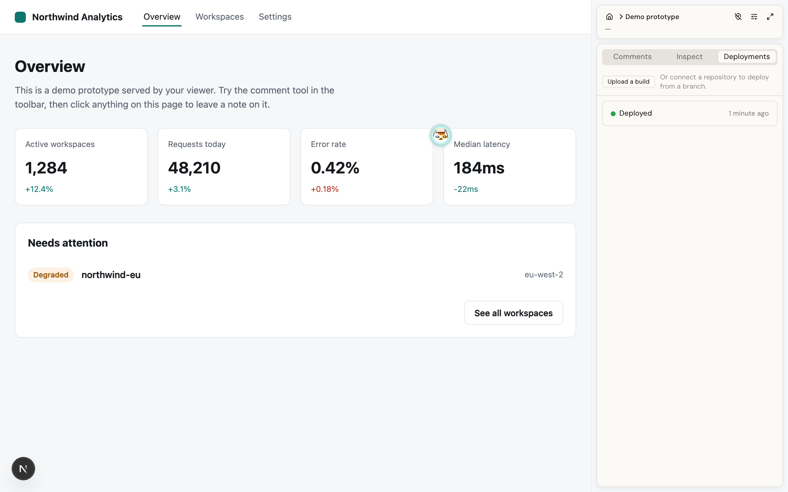Click the 1 minute ago timestamp

[x=748, y=113]
